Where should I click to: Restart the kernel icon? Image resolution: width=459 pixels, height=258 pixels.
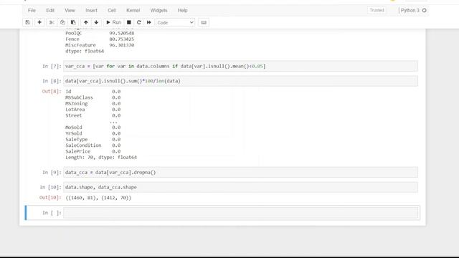[x=139, y=22]
